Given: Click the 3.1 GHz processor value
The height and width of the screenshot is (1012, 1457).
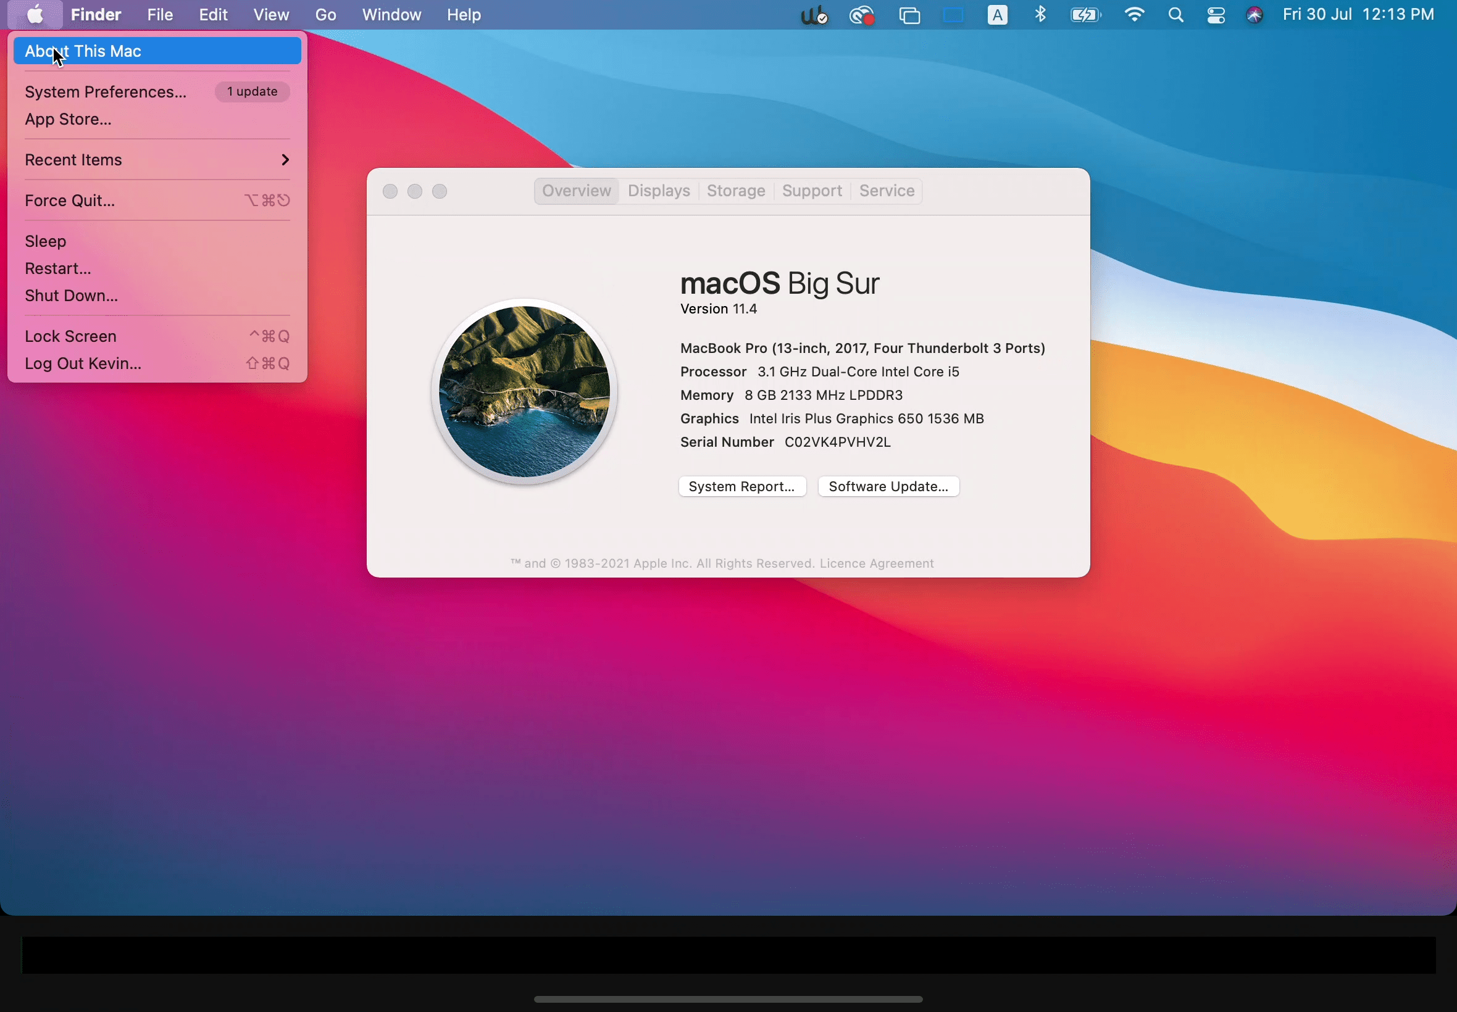Looking at the screenshot, I should [858, 371].
